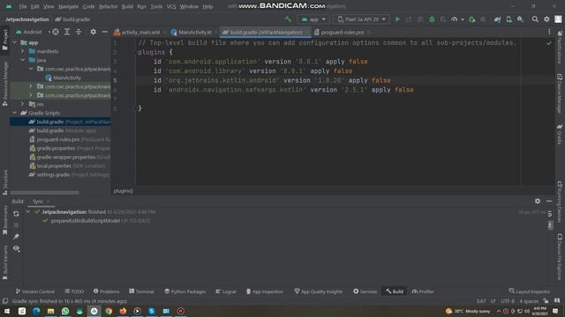Collapse the Jetpacknavigation build result node
This screenshot has height=317, width=565.
tap(27, 212)
